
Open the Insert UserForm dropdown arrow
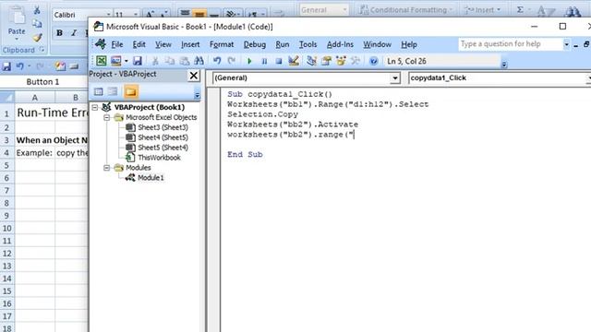pyautogui.click(x=126, y=61)
